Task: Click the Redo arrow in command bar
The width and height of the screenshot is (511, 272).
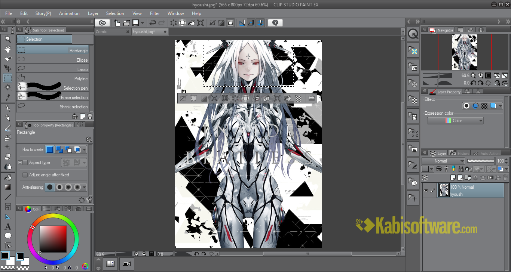Action: point(162,23)
